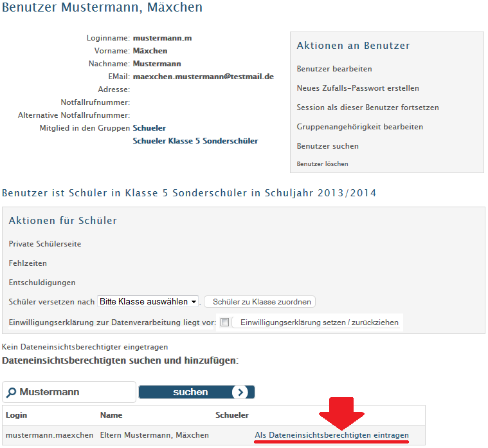Screen dimensions: 488x448
Task: Select login name mustermann.m
Action: click(x=163, y=38)
